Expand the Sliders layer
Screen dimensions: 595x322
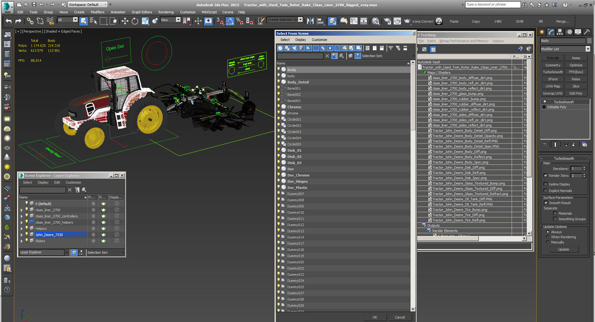pyautogui.click(x=22, y=241)
